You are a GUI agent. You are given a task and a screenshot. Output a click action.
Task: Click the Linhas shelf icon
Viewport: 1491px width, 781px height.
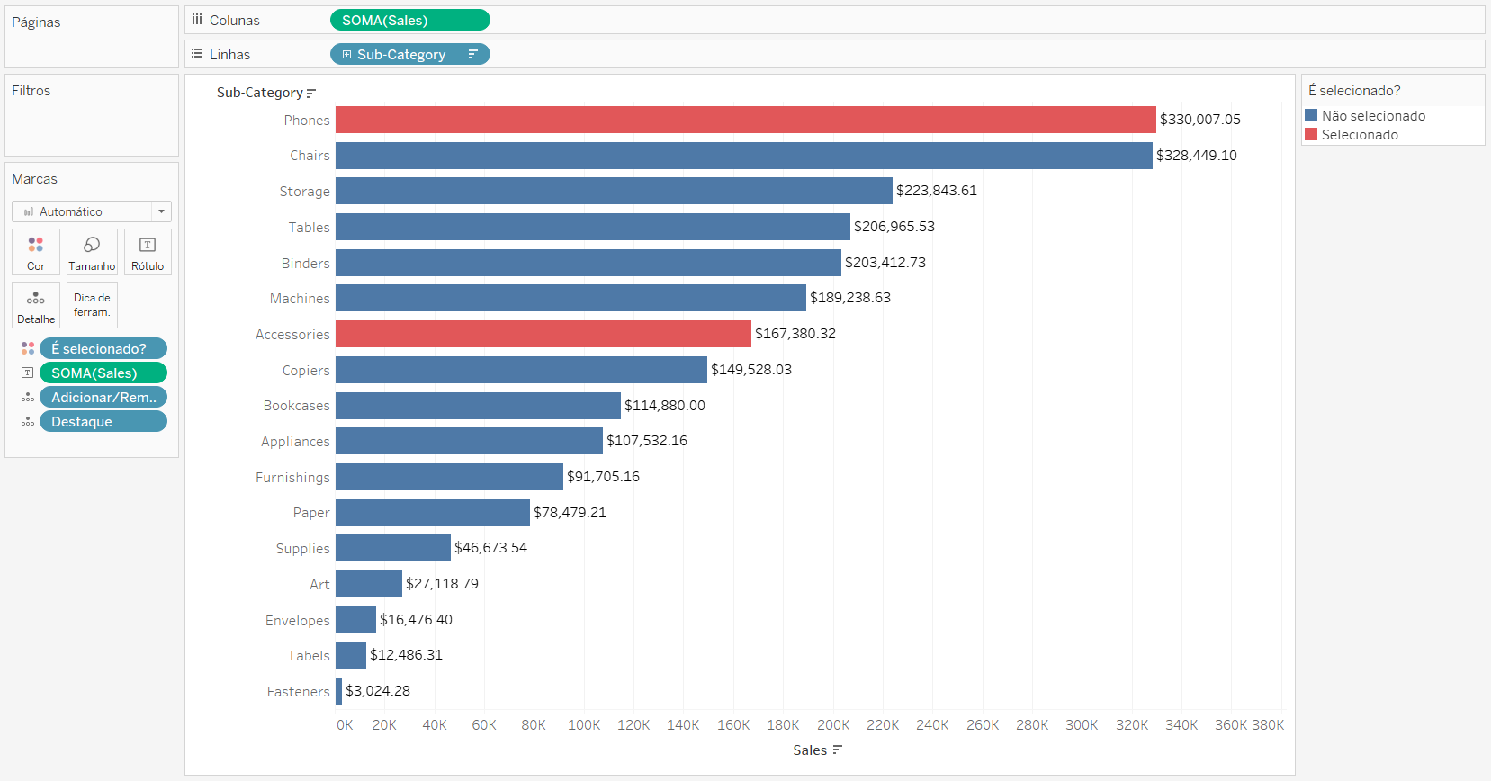(197, 54)
